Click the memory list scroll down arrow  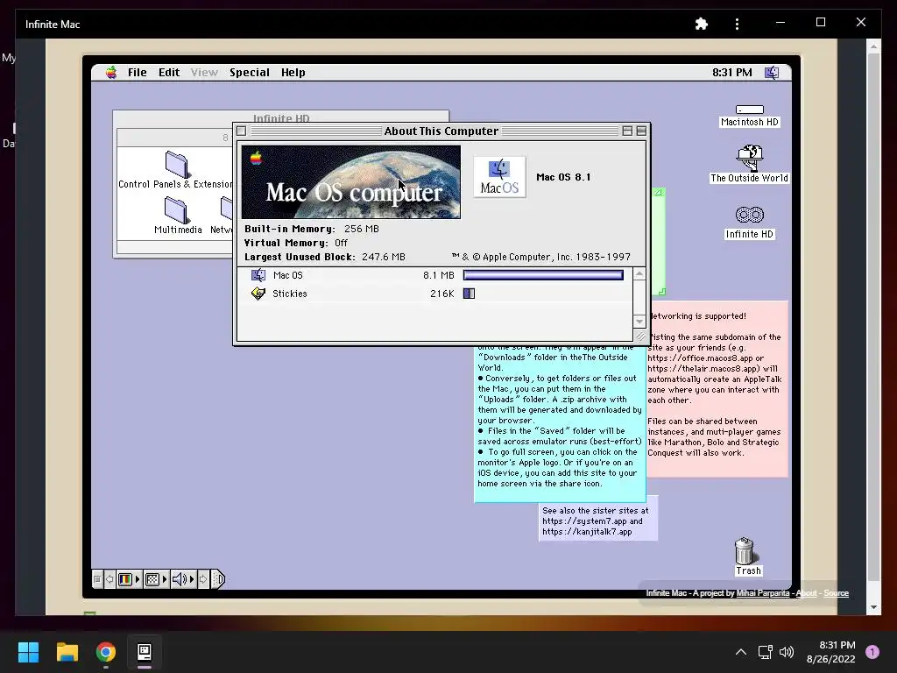[x=639, y=322]
